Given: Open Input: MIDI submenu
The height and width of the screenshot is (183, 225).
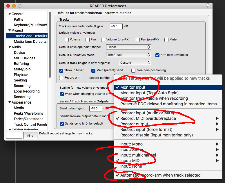Looking at the screenshot, I should (x=168, y=161).
